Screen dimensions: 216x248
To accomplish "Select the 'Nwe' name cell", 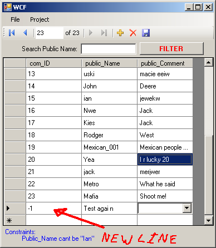I will [x=109, y=111].
